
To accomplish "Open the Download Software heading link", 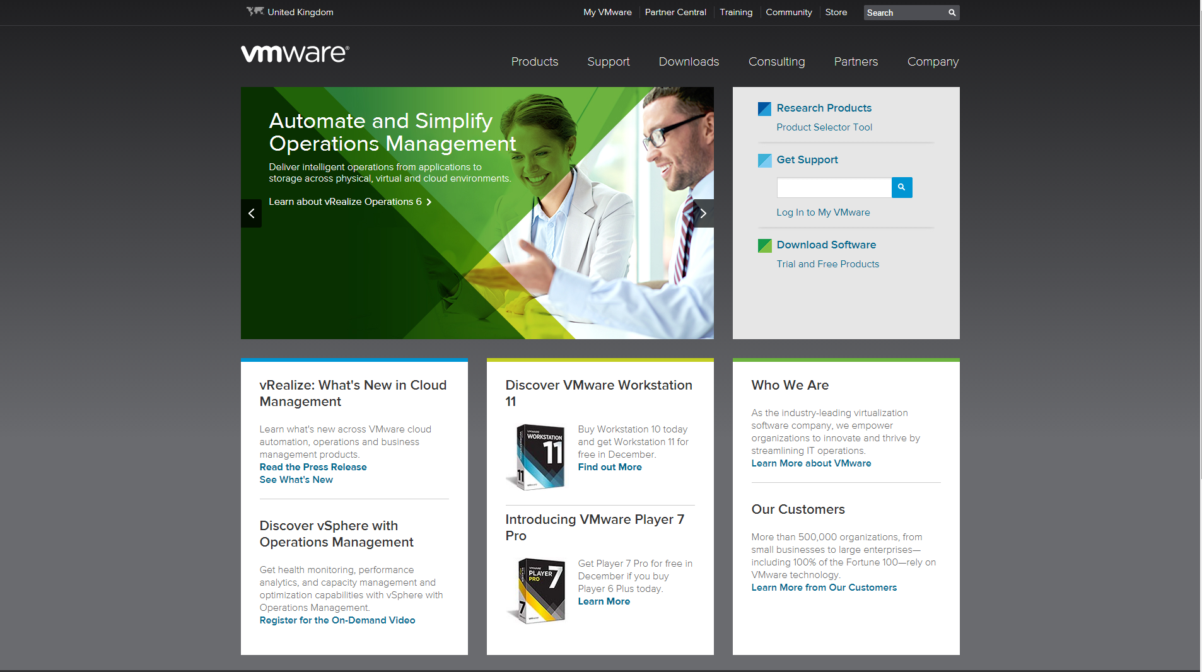I will (x=826, y=245).
